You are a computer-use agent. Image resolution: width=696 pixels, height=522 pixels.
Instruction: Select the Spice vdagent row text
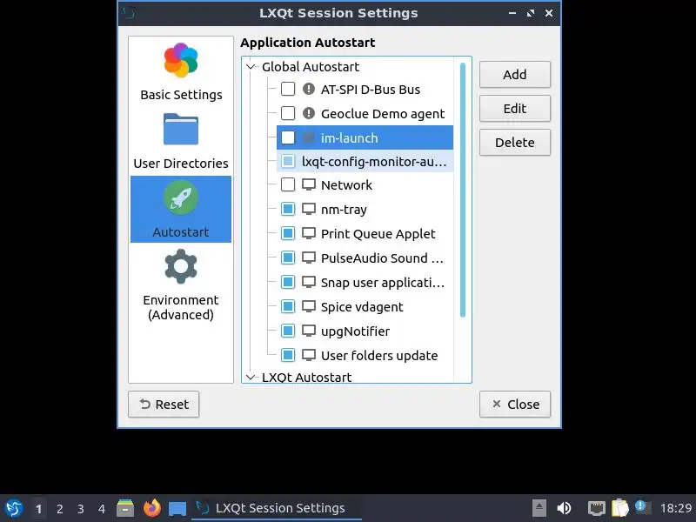[362, 307]
